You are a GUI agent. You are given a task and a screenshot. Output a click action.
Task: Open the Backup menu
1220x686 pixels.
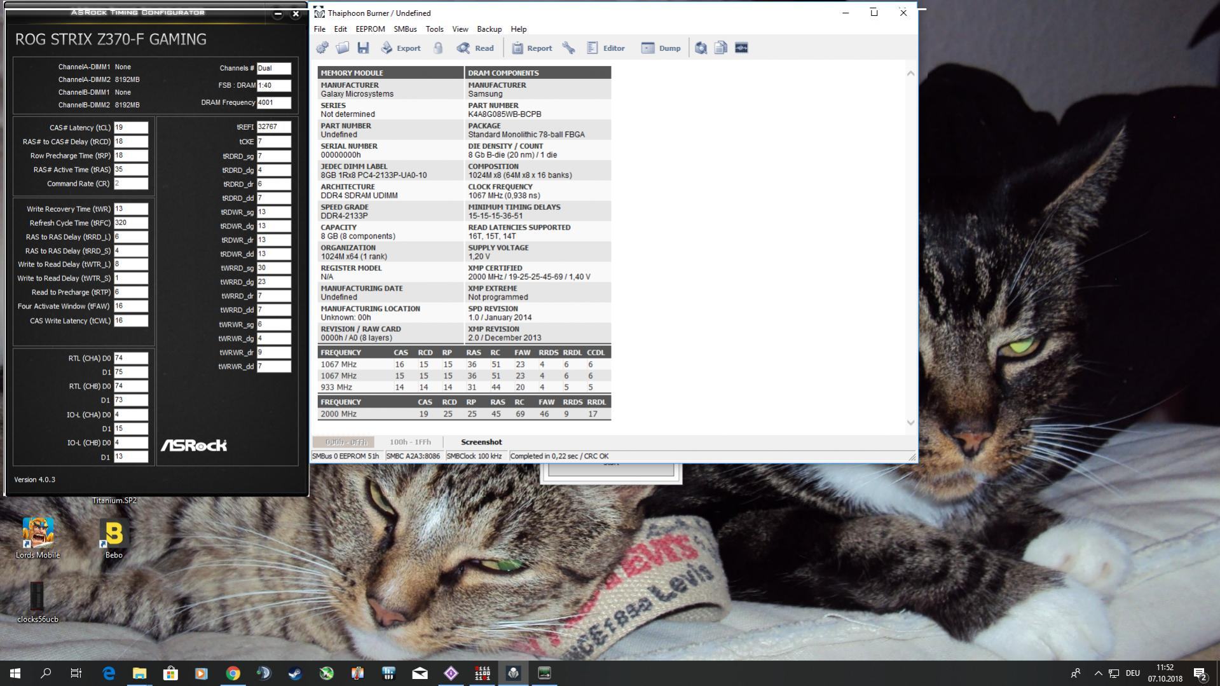489,29
